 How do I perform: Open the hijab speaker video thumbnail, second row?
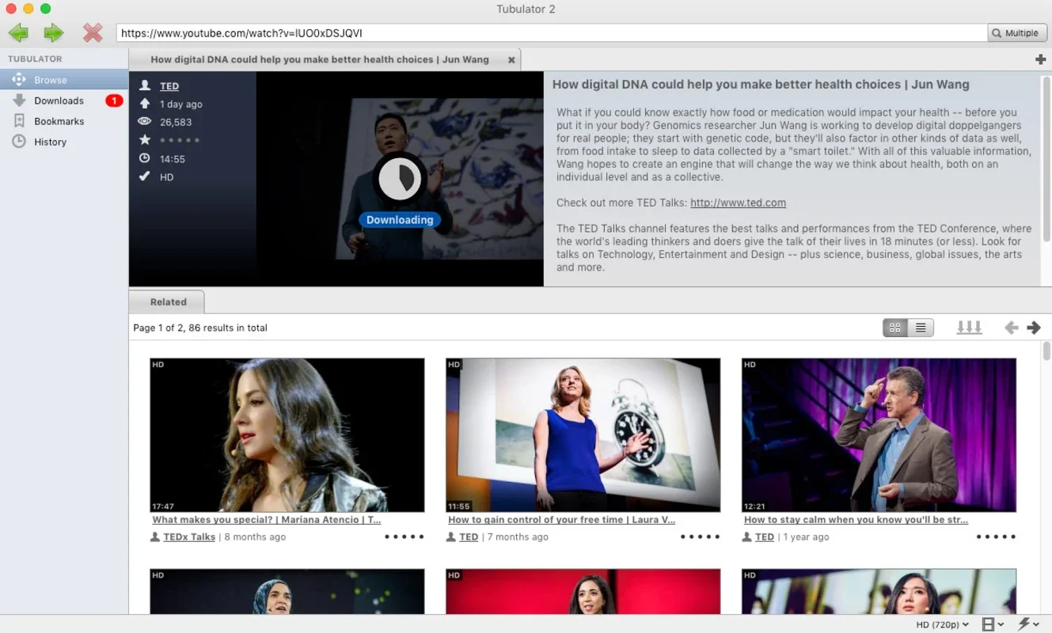pos(287,592)
